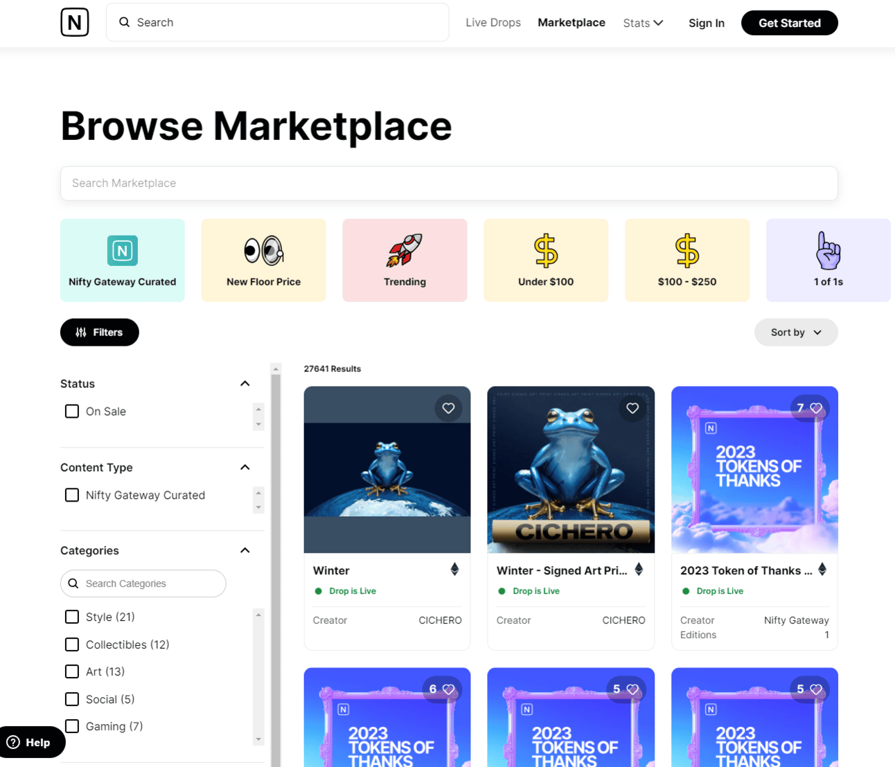Favorite the Winter - Signed Art Print card

coord(632,408)
